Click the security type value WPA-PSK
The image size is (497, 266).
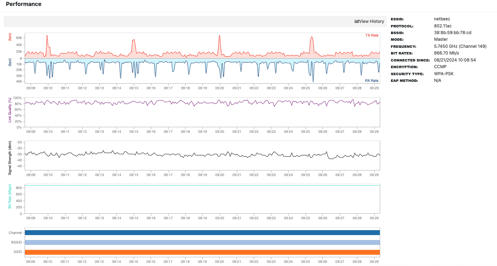coord(444,74)
